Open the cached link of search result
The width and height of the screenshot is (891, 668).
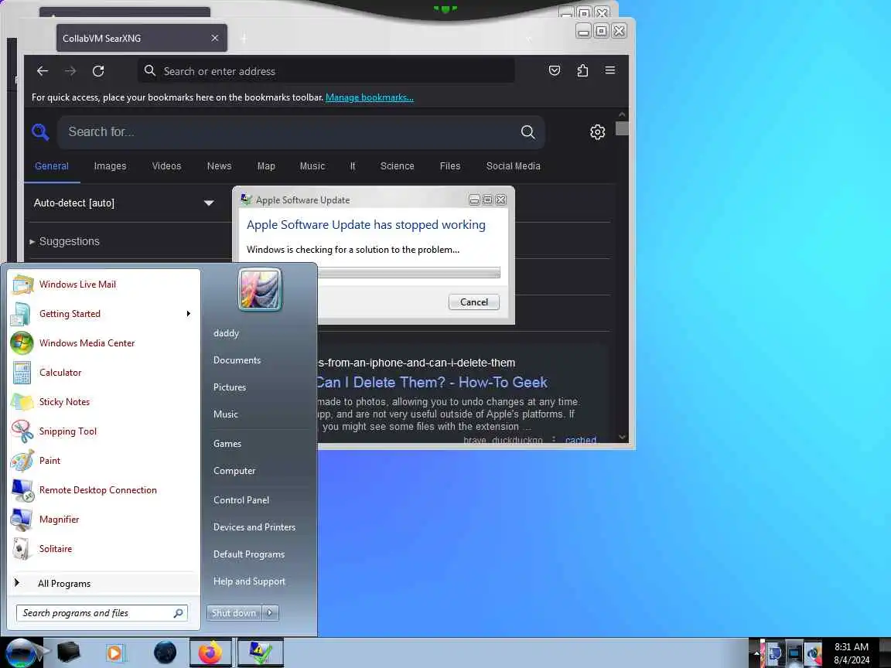tap(581, 440)
